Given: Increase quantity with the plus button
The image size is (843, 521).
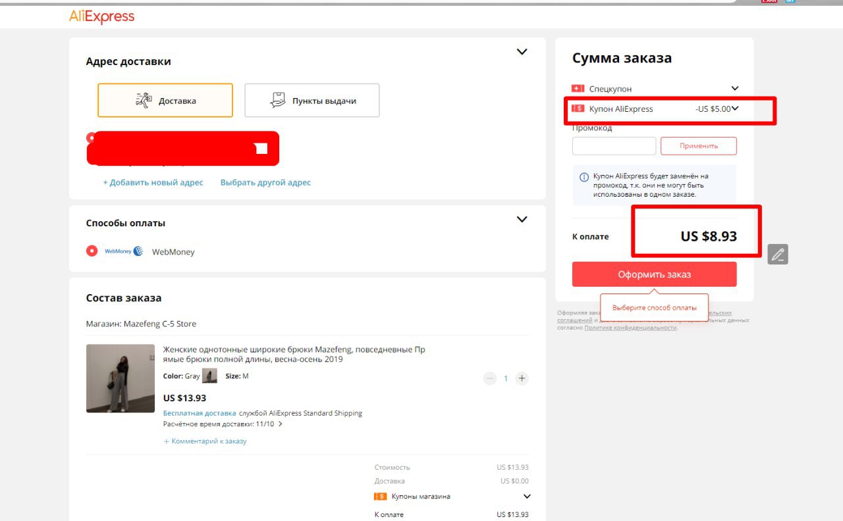Looking at the screenshot, I should click(522, 378).
